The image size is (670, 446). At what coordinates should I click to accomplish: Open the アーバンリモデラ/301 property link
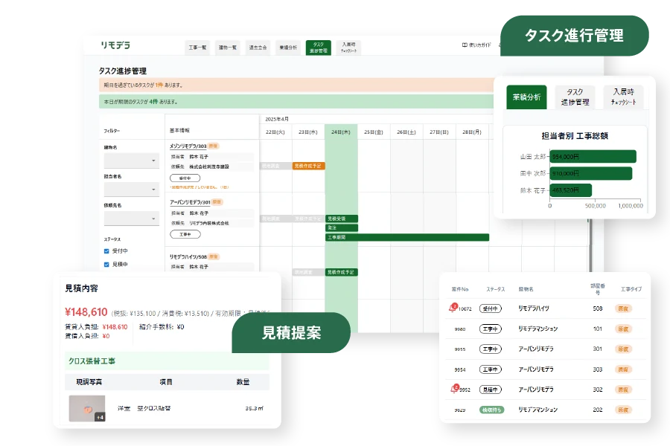pyautogui.click(x=190, y=202)
